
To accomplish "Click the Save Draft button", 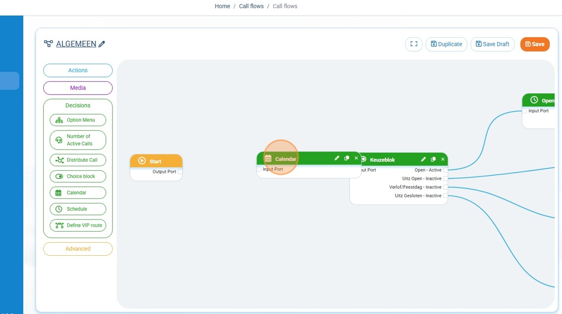I will click(x=492, y=44).
